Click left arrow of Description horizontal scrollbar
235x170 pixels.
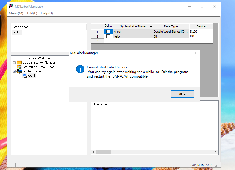pos(93,152)
